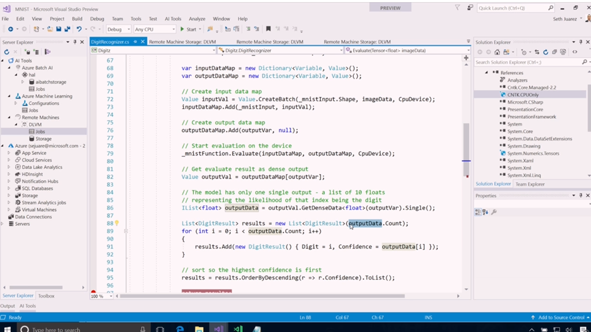Viewport: 591px width, 332px height.
Task: Click the Solution Explorer Home icon
Action: [x=498, y=52]
